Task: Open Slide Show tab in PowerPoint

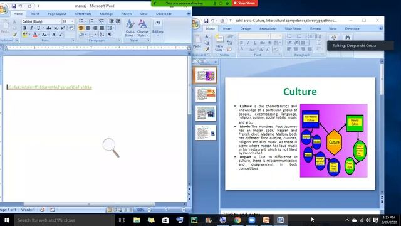Action: (x=293, y=29)
